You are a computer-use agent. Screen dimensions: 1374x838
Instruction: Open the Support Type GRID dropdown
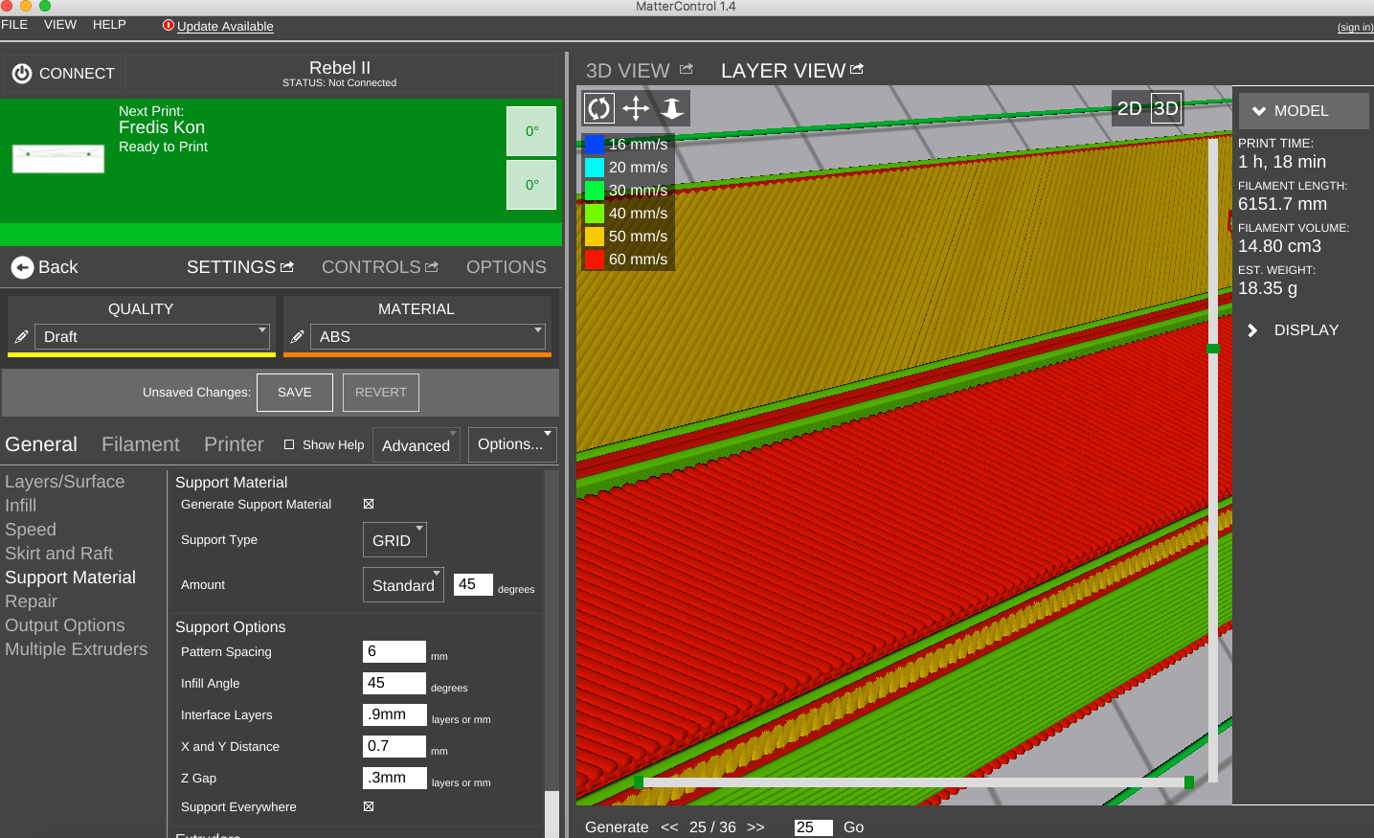[394, 540]
